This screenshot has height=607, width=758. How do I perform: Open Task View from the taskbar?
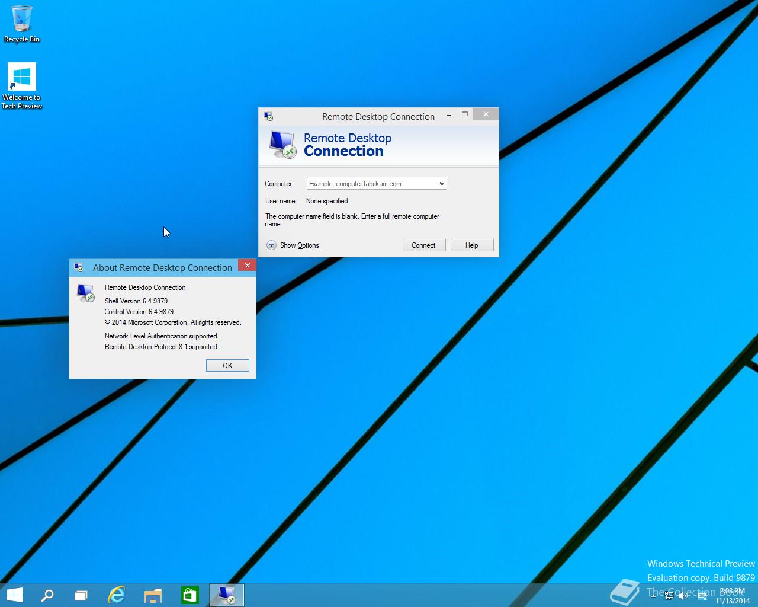point(81,595)
